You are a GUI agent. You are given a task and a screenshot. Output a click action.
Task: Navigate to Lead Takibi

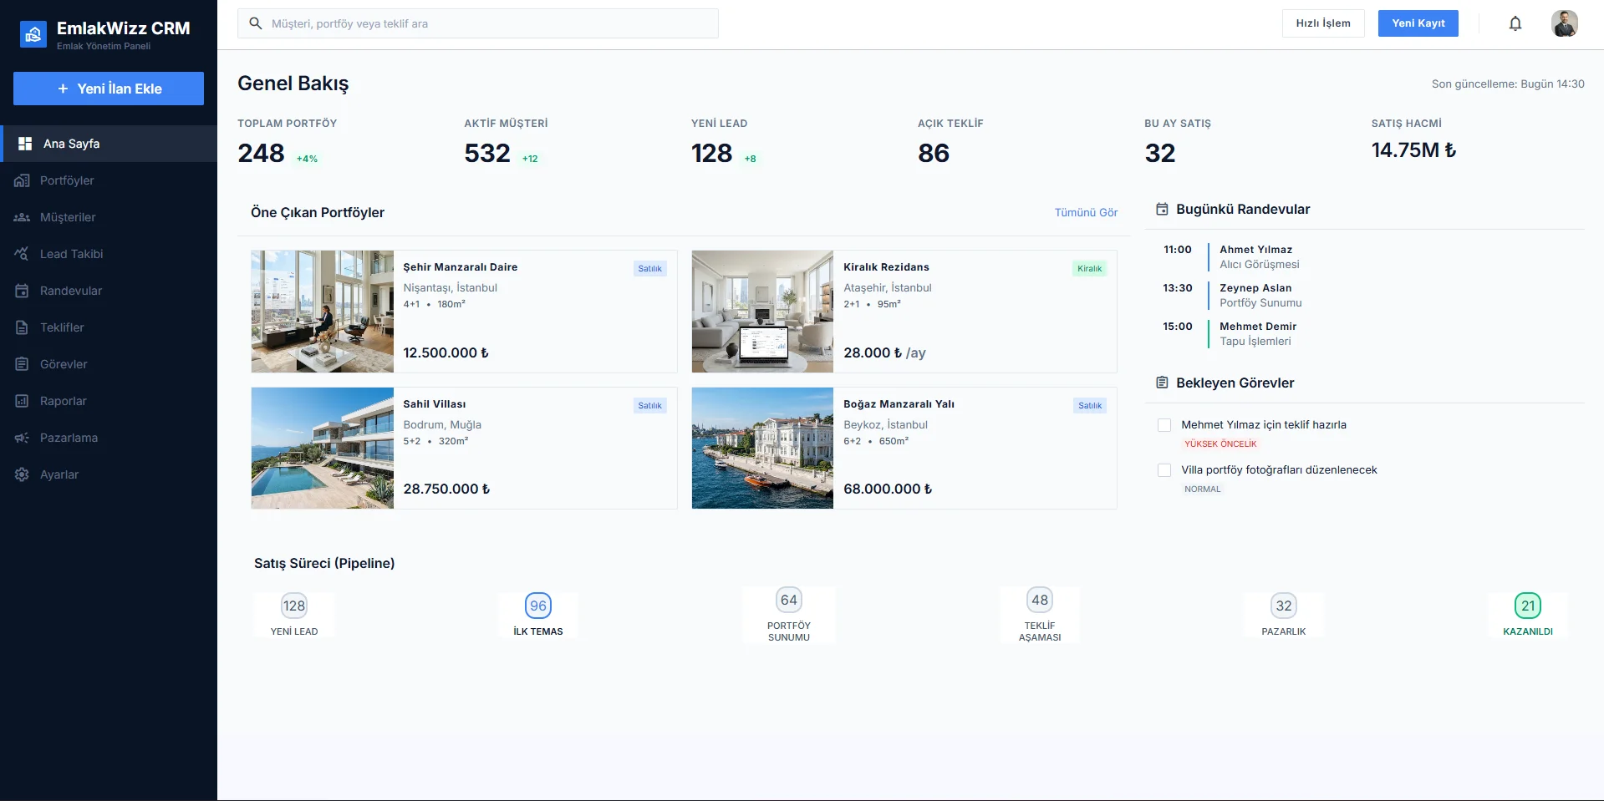(x=109, y=254)
